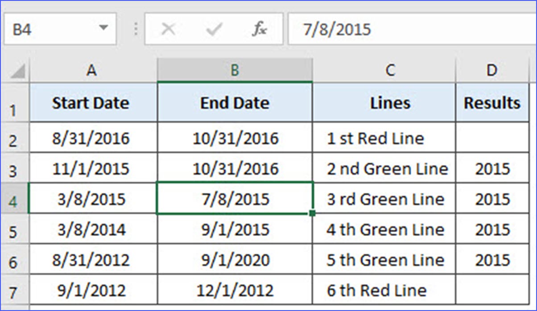Click the formula bar showing 7/8/2015

tap(357, 28)
